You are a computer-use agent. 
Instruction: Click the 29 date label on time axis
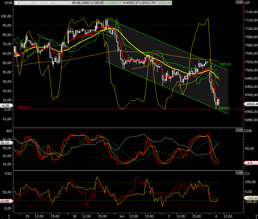[27, 216]
